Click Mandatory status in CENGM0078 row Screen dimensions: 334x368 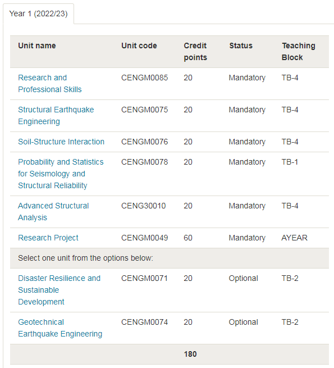(x=247, y=162)
